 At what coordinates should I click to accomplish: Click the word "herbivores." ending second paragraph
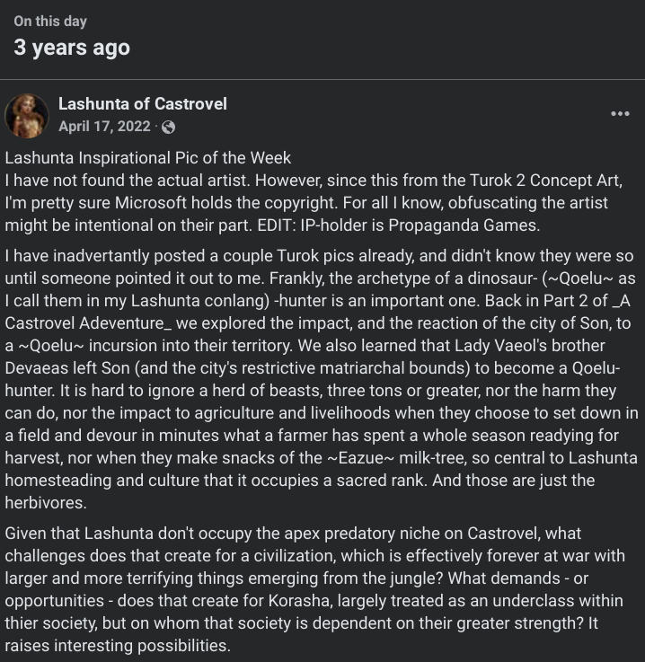coord(46,503)
